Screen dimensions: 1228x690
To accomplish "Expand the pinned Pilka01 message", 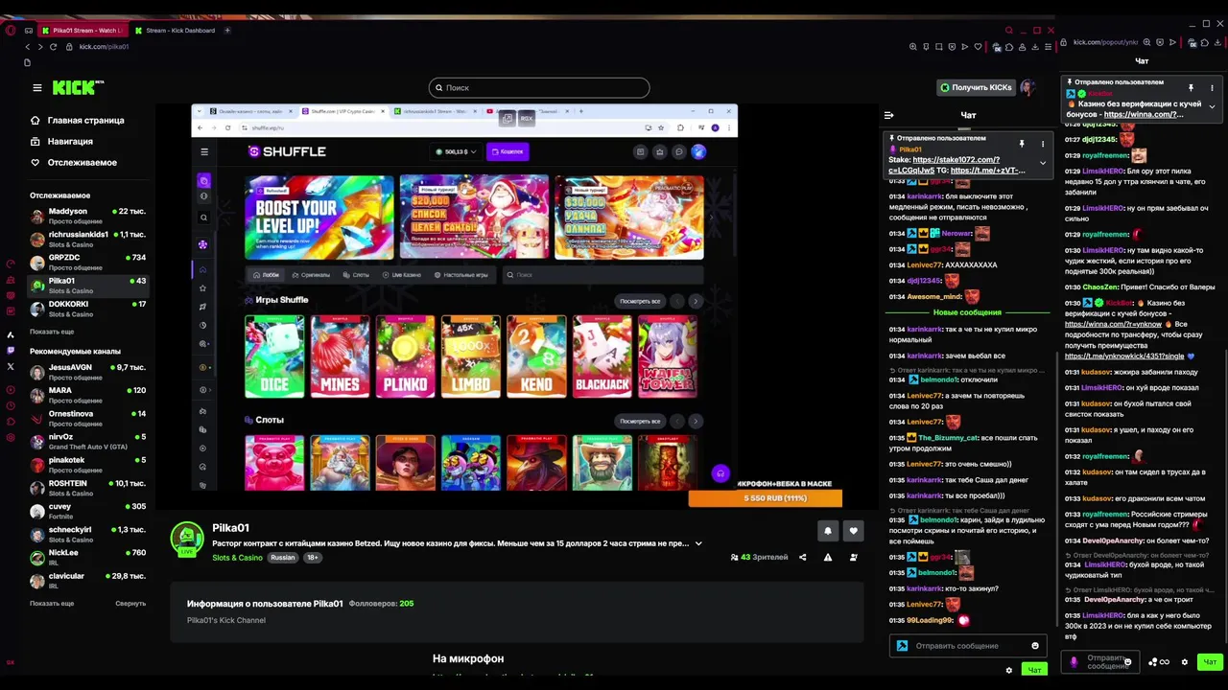I will [1043, 163].
